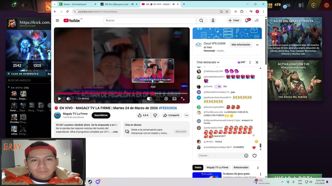Open the media controls toolbar icon
Viewport: 332px width, 186px height.
[251, 11]
